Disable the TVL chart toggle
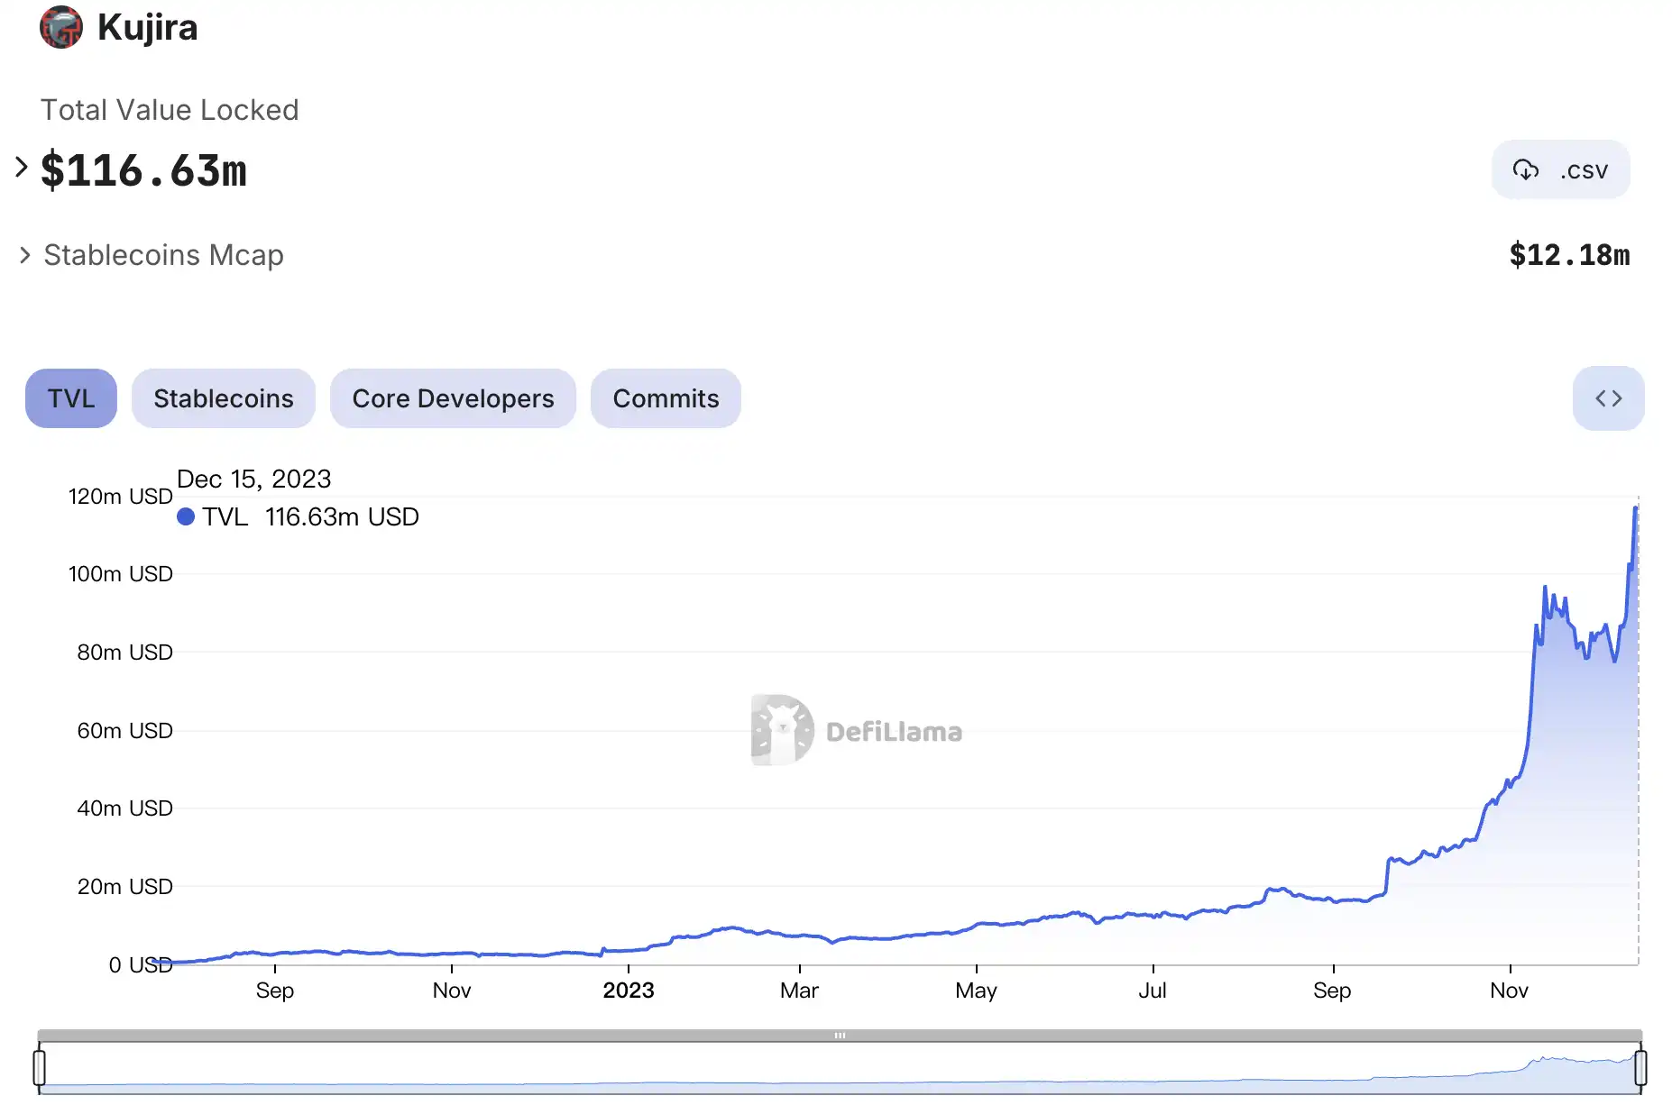The width and height of the screenshot is (1672, 1105). click(70, 398)
